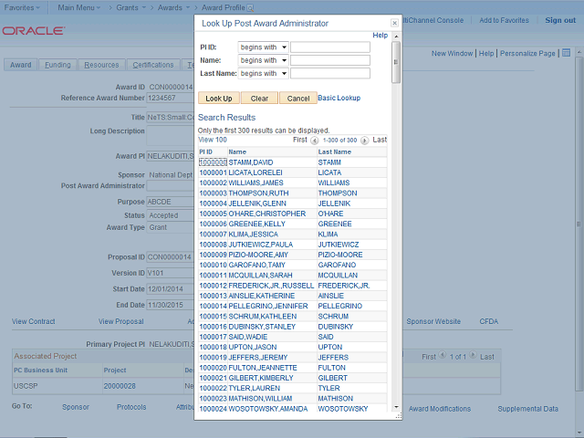This screenshot has height=438, width=584.
Task: Focus the Last Name search field
Action: tap(330, 73)
